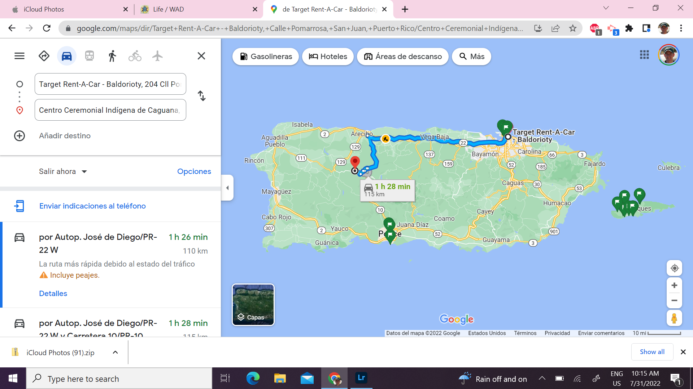The height and width of the screenshot is (389, 693).
Task: Open the tab search dropdown
Action: pyautogui.click(x=606, y=8)
